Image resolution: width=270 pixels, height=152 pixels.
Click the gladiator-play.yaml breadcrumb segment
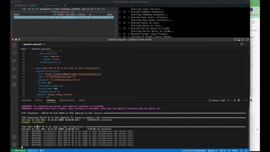coord(41,49)
